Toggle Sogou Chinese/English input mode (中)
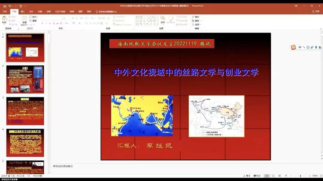This screenshot has width=323, height=181. pyautogui.click(x=300, y=47)
